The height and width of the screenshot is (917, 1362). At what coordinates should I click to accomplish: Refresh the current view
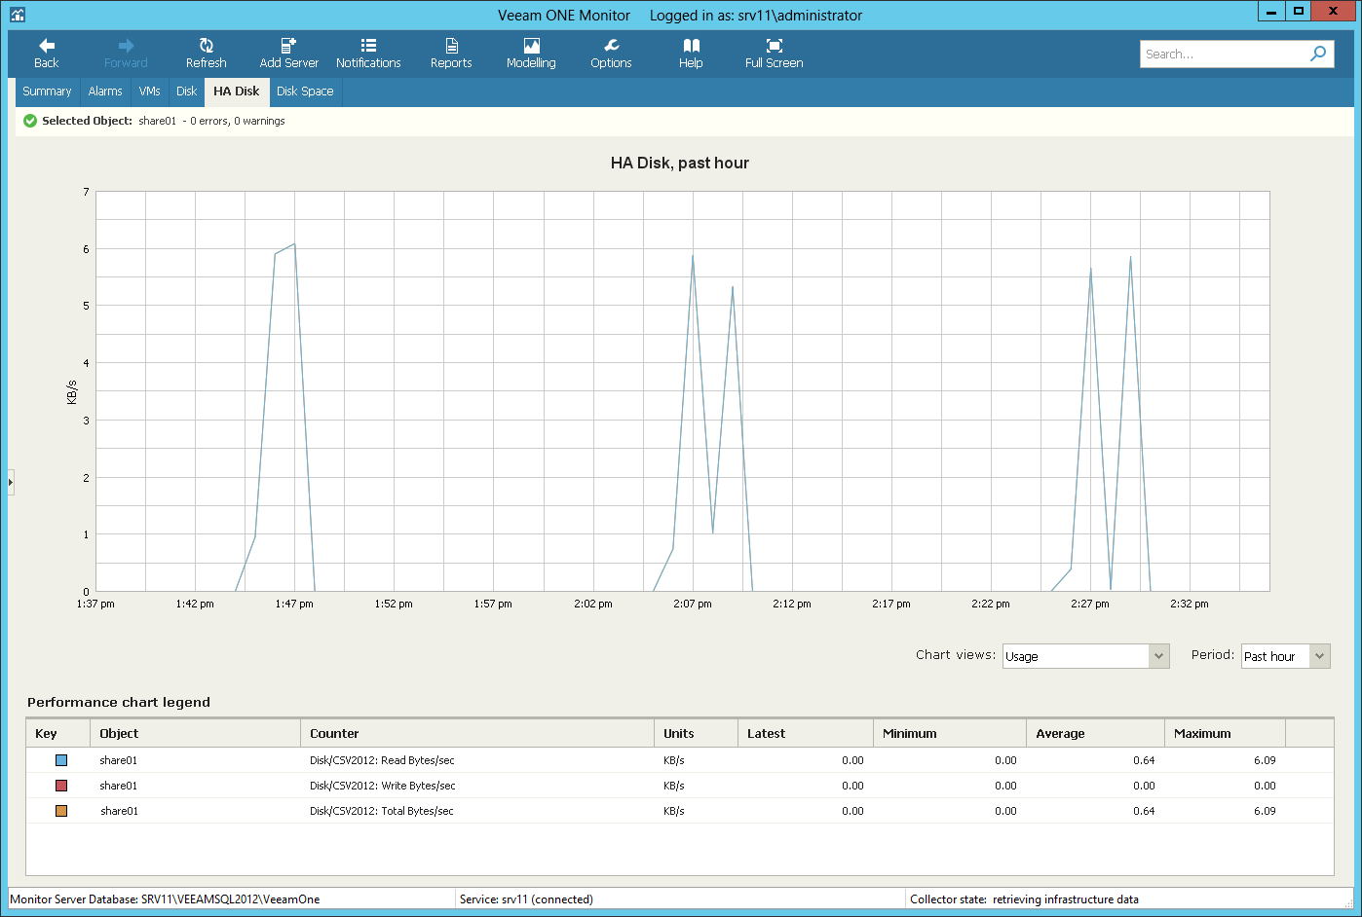[206, 54]
